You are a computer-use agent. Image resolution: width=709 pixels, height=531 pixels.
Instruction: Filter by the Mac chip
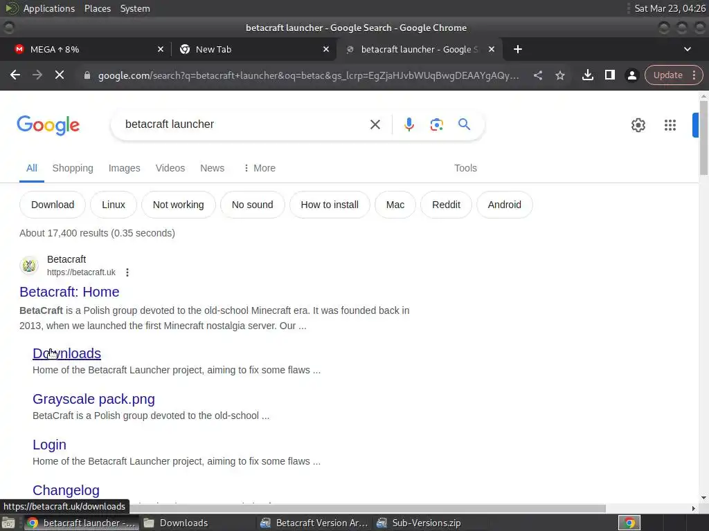tap(395, 205)
